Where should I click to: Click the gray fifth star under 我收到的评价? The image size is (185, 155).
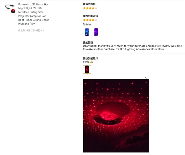coord(96,20)
